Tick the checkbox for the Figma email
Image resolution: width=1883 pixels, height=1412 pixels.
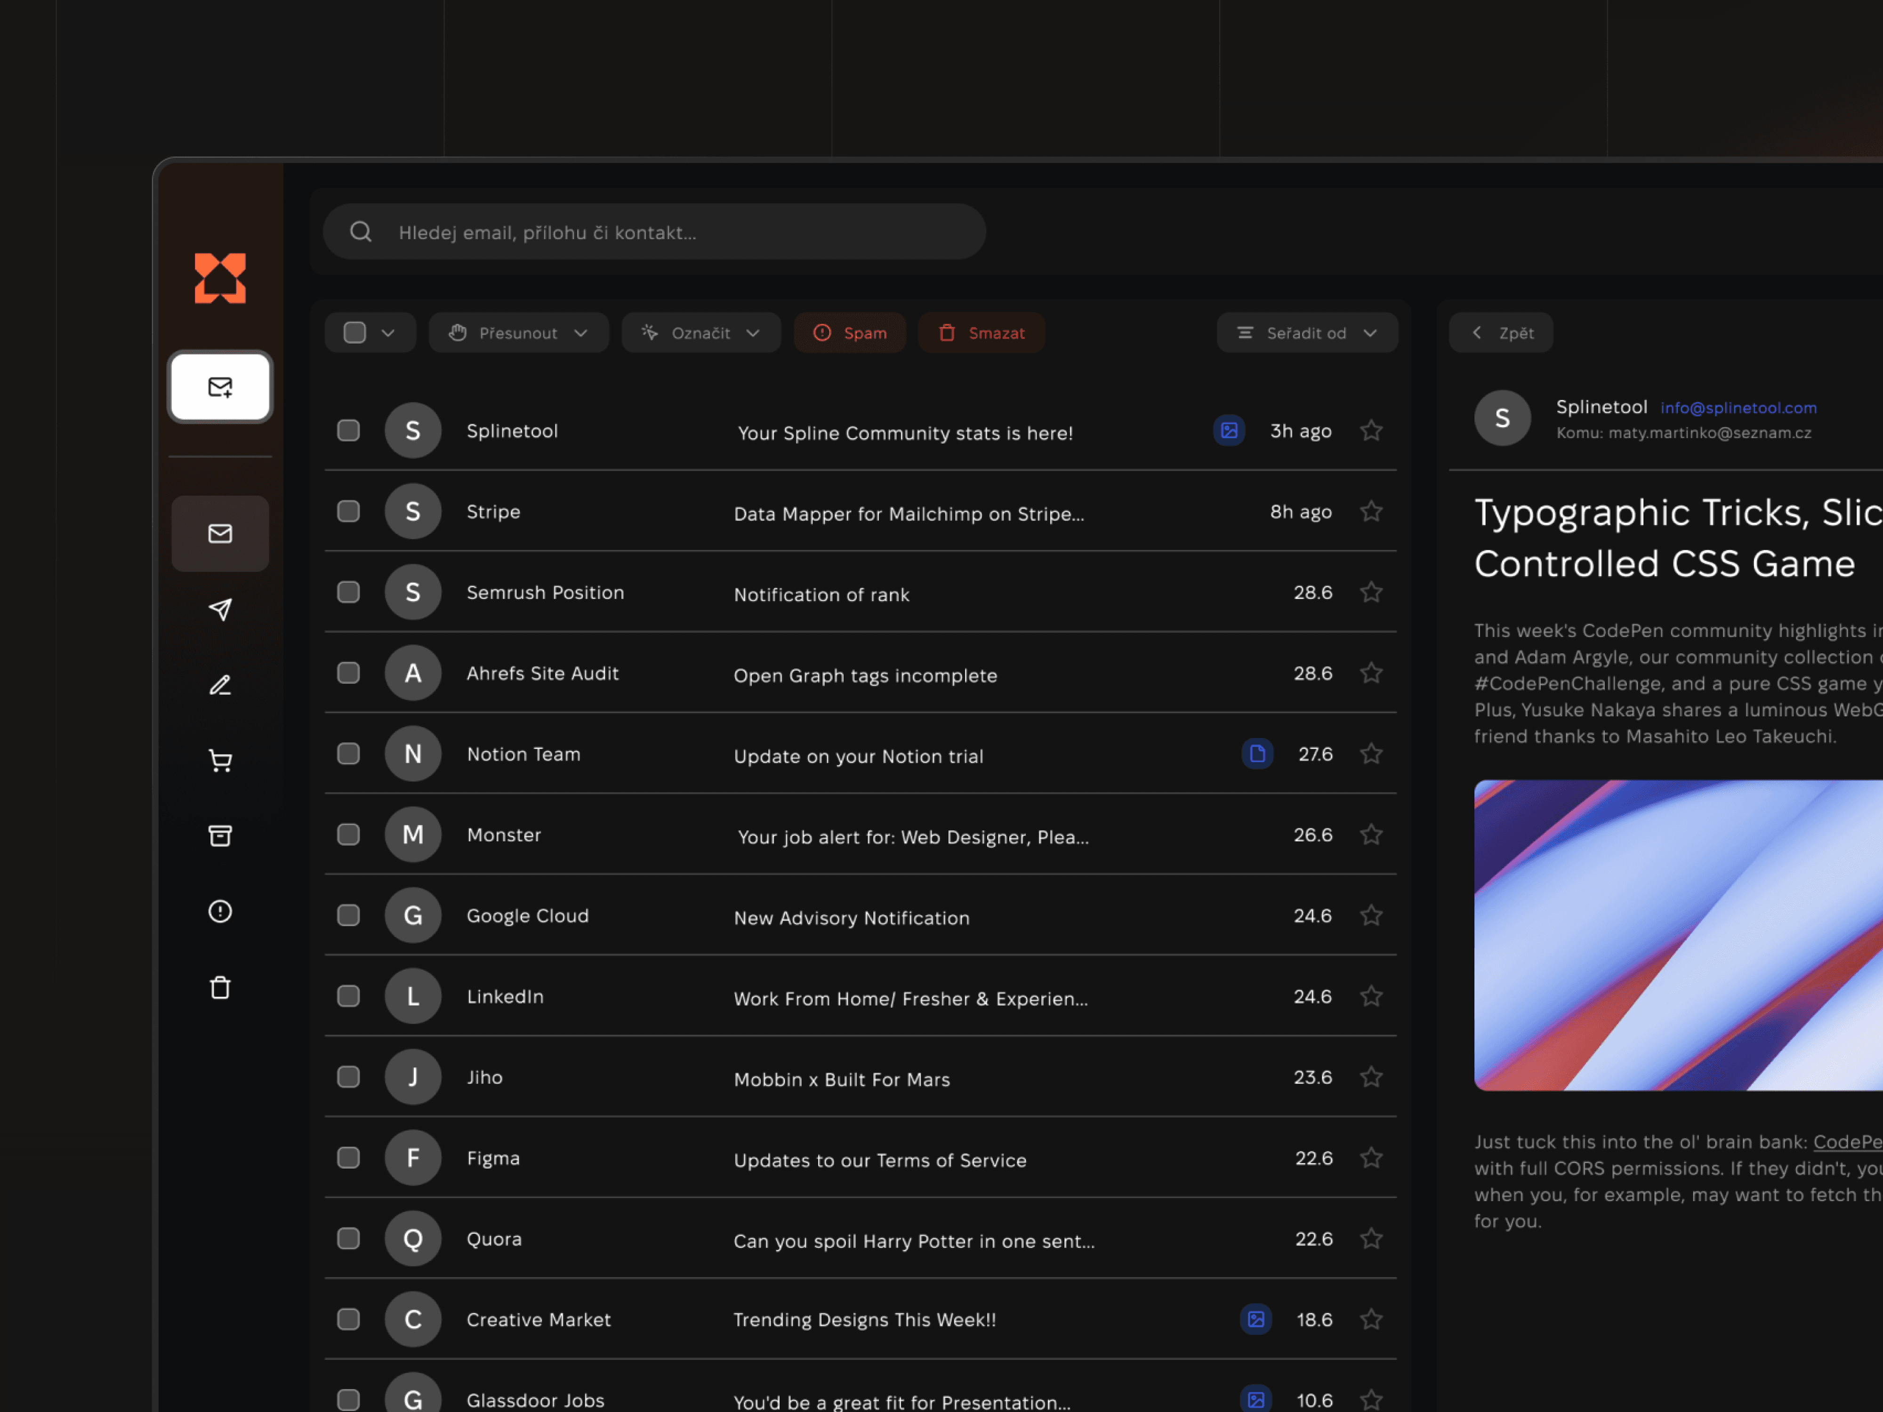pos(348,1157)
